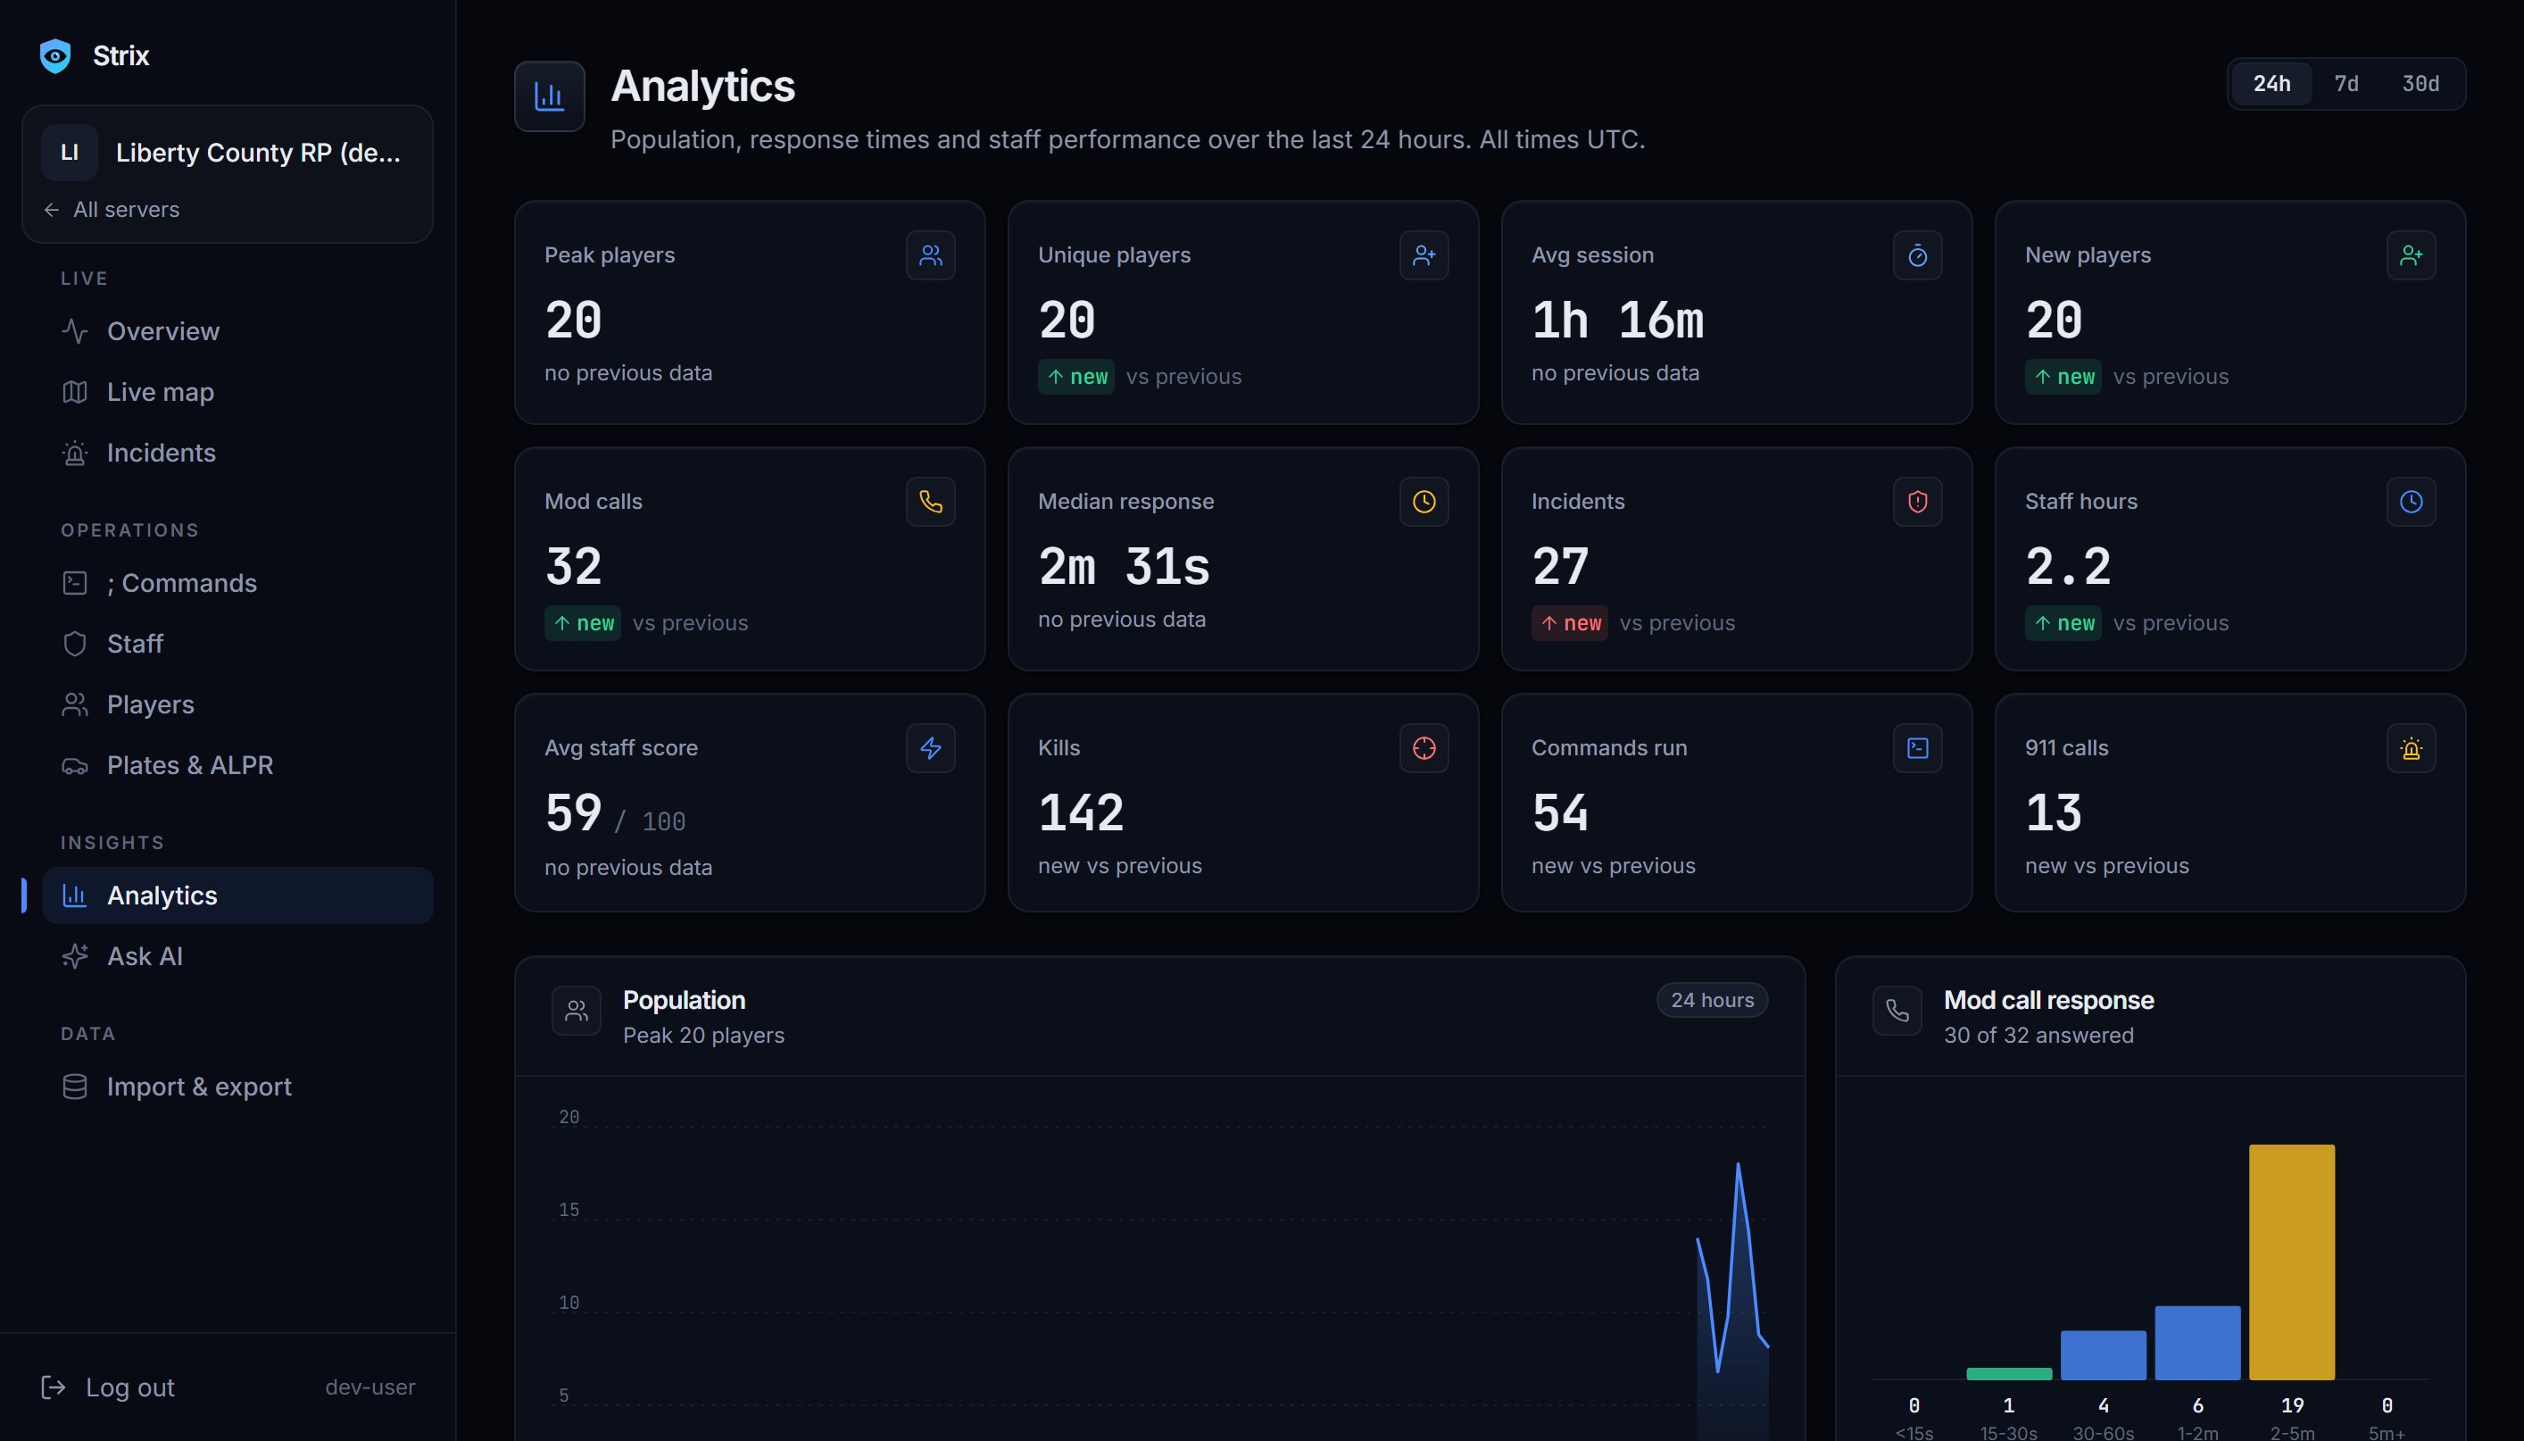The height and width of the screenshot is (1441, 2524).
Task: Click the yellow 2-5m response bar
Action: [x=2292, y=1262]
